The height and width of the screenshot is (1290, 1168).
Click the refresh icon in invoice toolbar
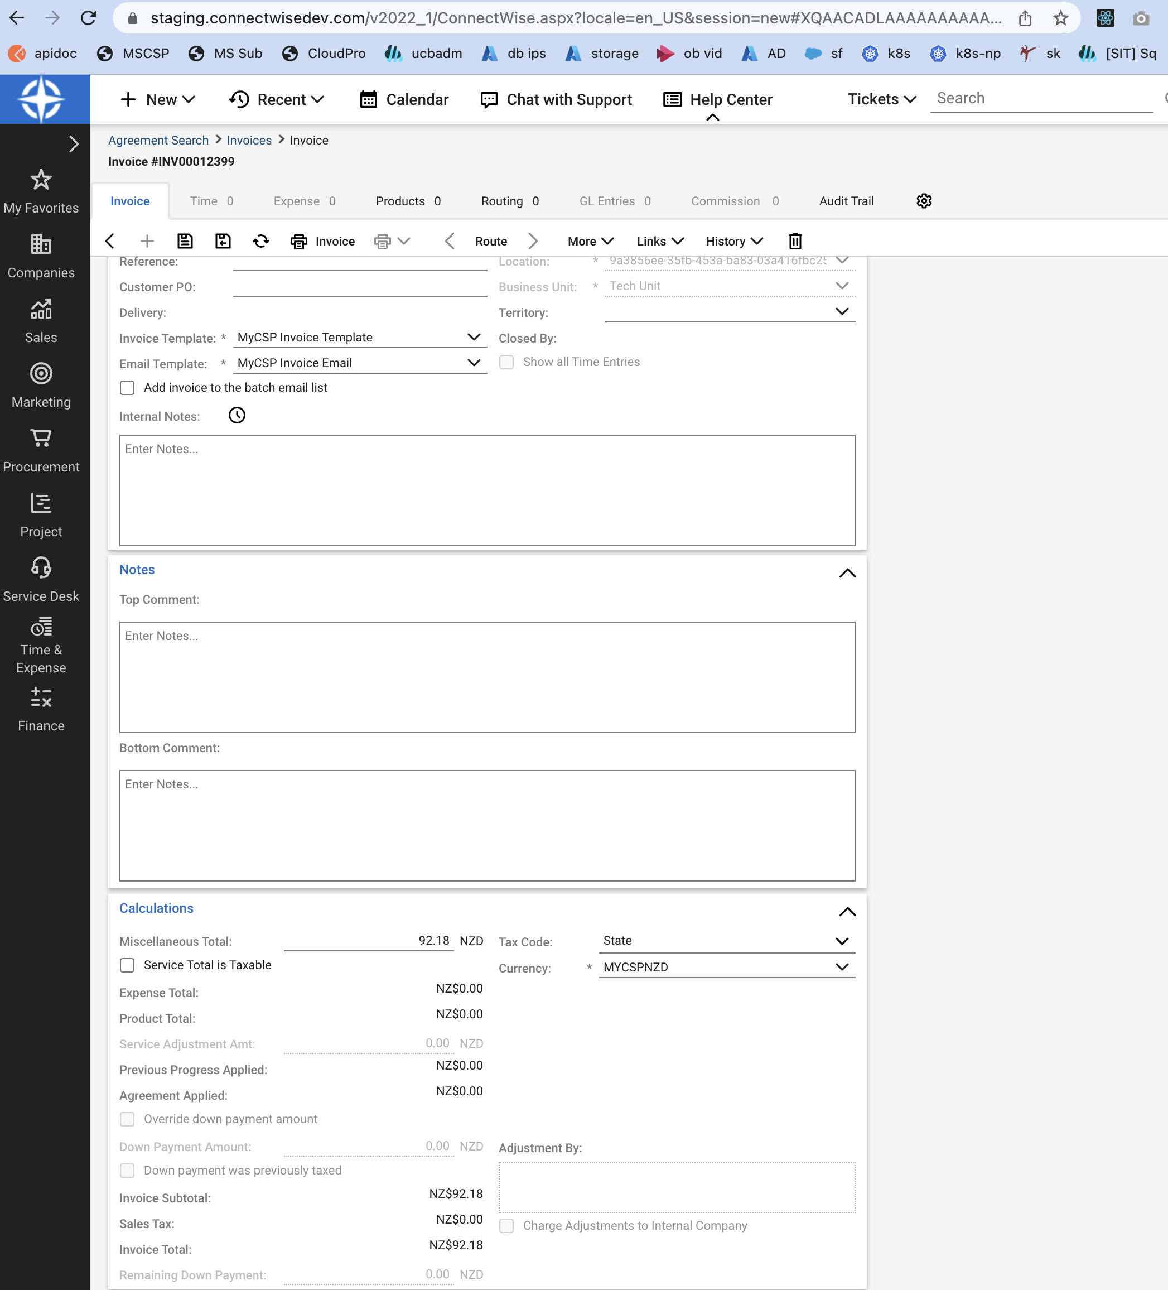tap(260, 241)
